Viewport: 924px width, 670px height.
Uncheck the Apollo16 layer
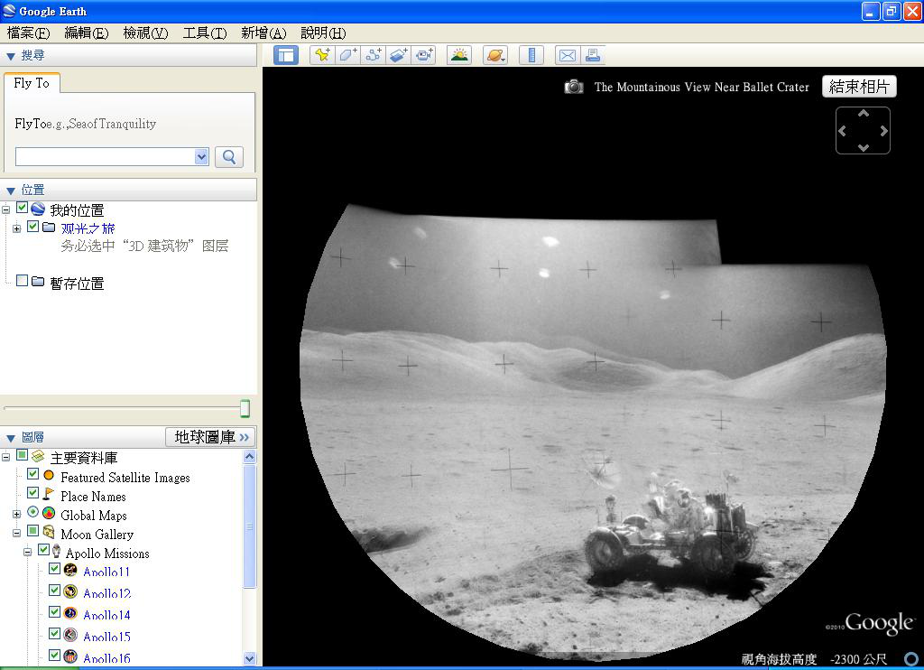tap(54, 656)
